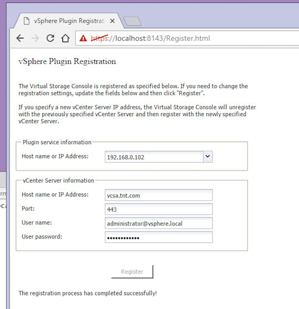Click the red security warning triangle
This screenshot has width=299, height=309.
(83, 38)
